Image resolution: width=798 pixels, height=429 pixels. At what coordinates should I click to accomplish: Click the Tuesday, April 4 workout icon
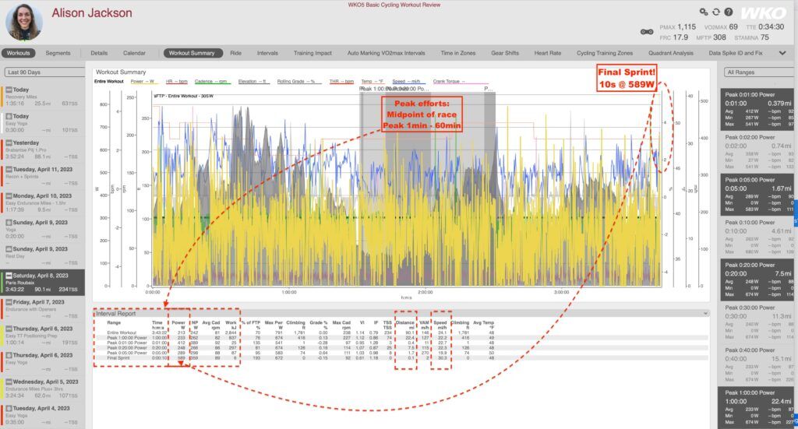pos(9,408)
